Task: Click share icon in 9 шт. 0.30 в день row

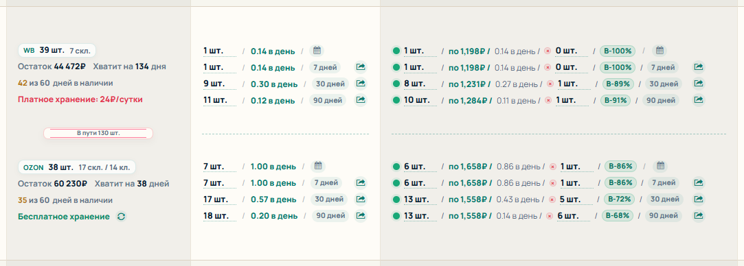Action: pyautogui.click(x=361, y=84)
